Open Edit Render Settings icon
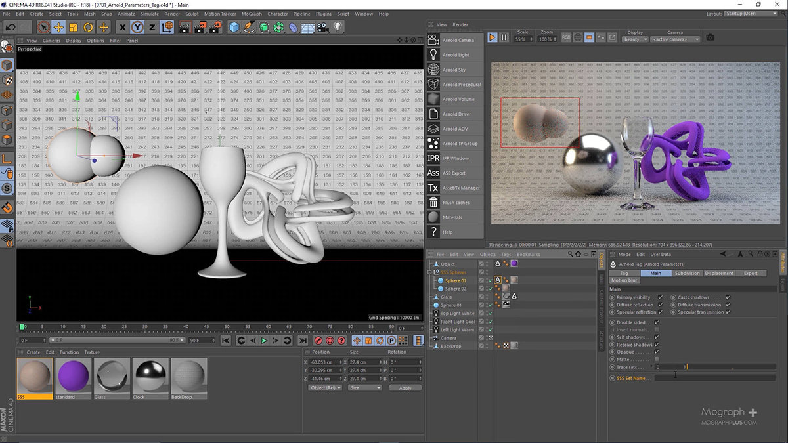 click(x=215, y=27)
